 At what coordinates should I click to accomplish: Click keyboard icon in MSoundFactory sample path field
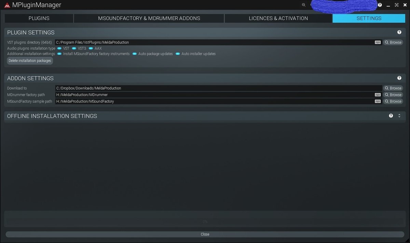point(378,101)
